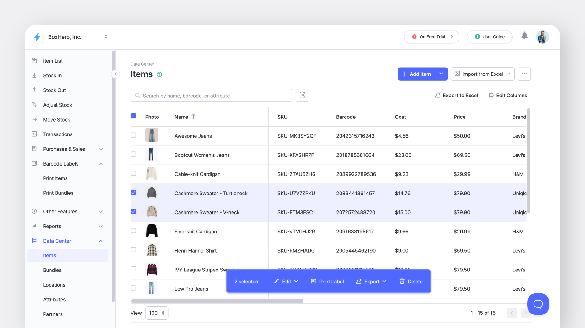Click Export to Excel

[456, 95]
